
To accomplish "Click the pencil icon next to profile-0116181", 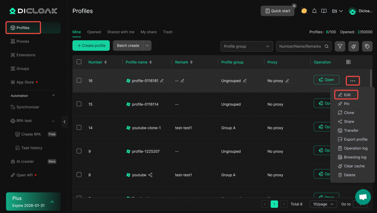I will 162,80.
